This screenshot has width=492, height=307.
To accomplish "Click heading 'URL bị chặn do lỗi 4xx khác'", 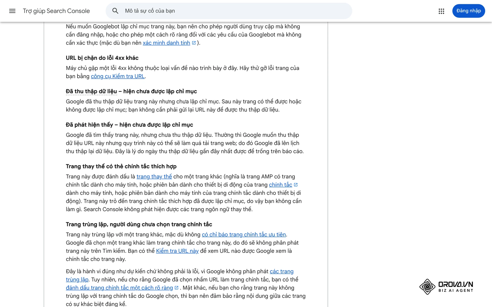I will coord(102,58).
